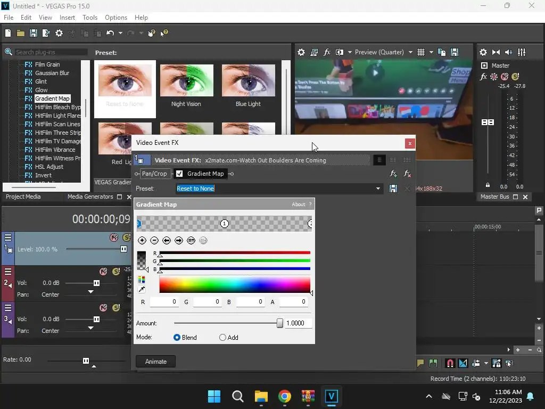Open the Tools menu

89,18
